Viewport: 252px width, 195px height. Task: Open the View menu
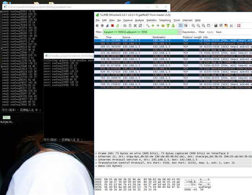pos(112,20)
